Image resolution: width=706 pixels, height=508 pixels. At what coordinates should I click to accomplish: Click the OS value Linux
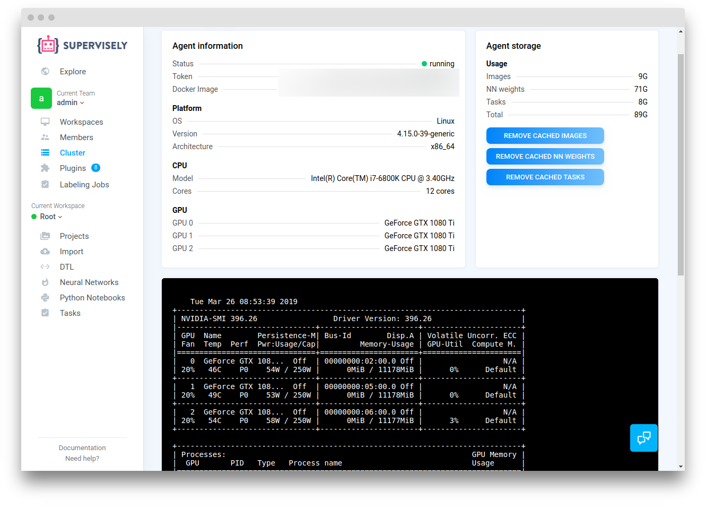click(446, 121)
